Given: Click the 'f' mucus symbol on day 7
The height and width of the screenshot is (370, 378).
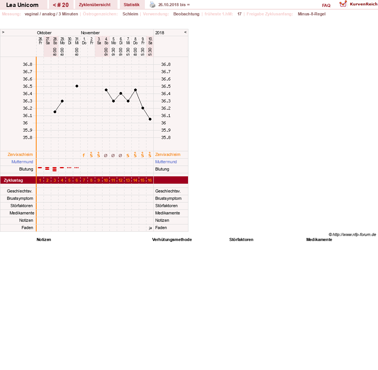Looking at the screenshot, I should click(x=84, y=156).
